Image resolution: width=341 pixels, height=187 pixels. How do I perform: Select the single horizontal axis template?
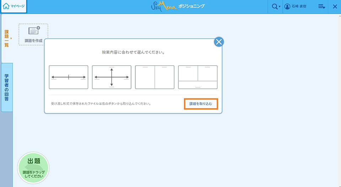pos(69,77)
